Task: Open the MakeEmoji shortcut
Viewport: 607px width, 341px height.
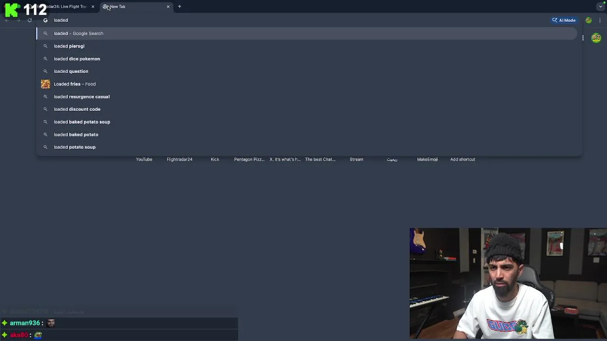Action: pyautogui.click(x=427, y=159)
